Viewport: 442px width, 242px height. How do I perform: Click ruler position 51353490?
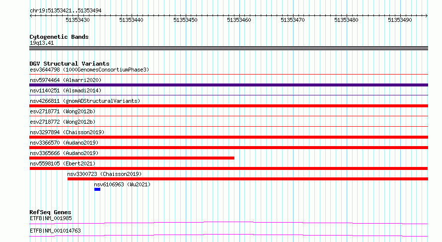pyautogui.click(x=400, y=20)
